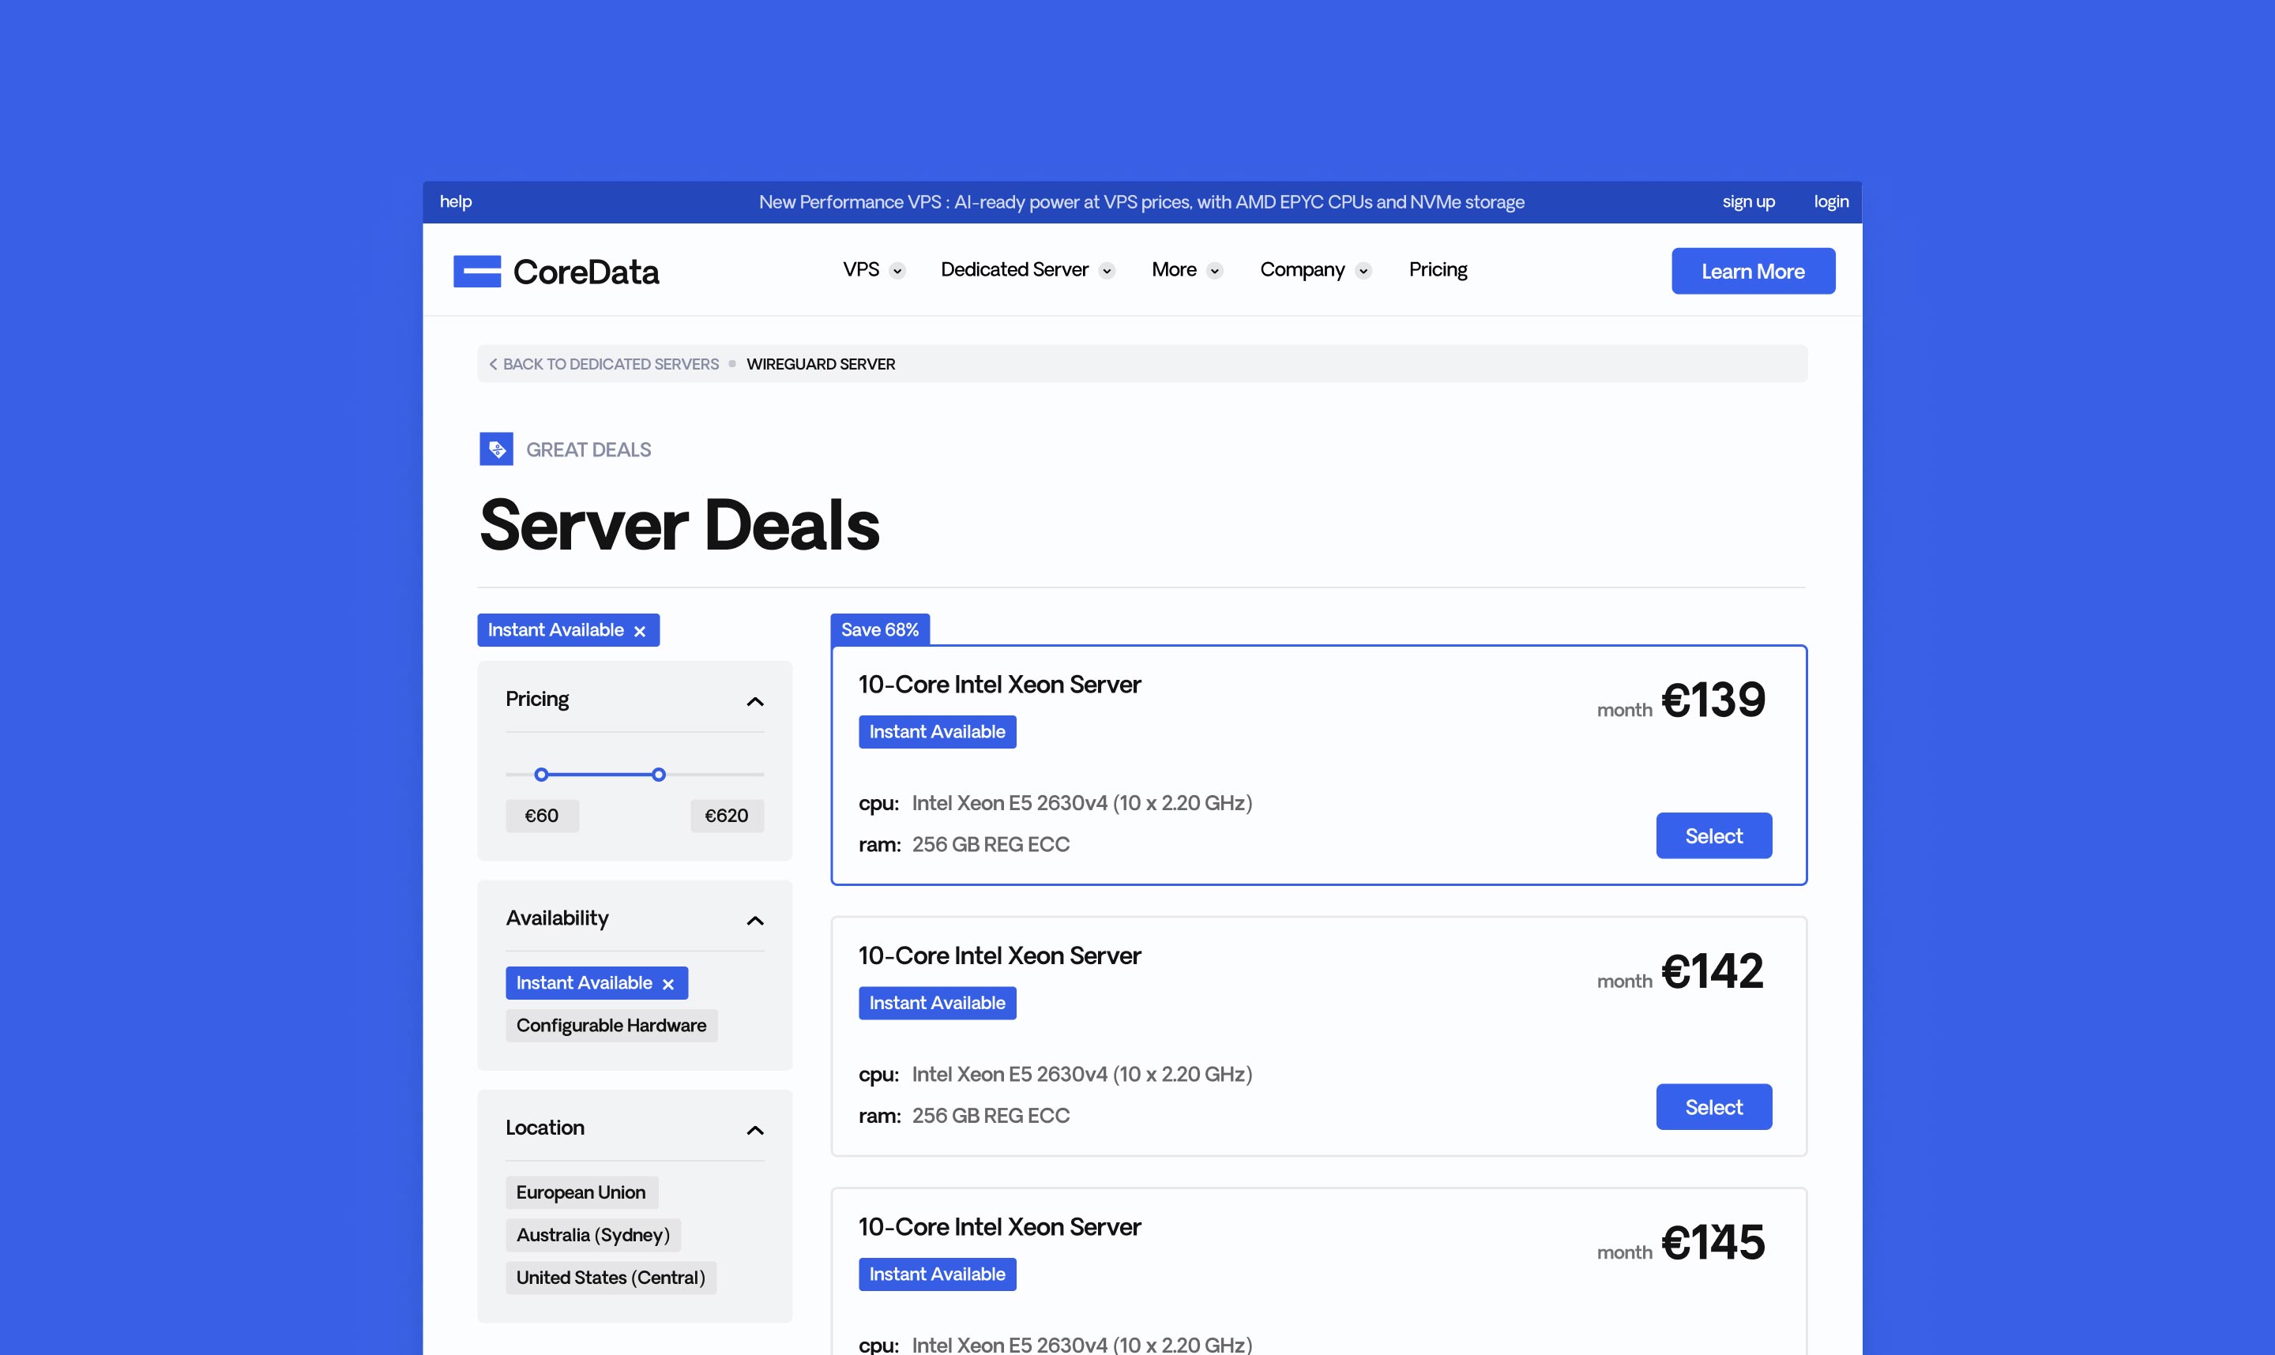Click the €145 card's server title
This screenshot has height=1355, width=2275.
pyautogui.click(x=999, y=1227)
